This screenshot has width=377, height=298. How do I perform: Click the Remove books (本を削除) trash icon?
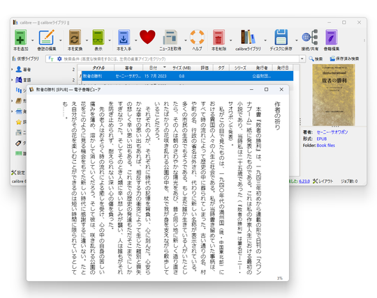pos(219,37)
